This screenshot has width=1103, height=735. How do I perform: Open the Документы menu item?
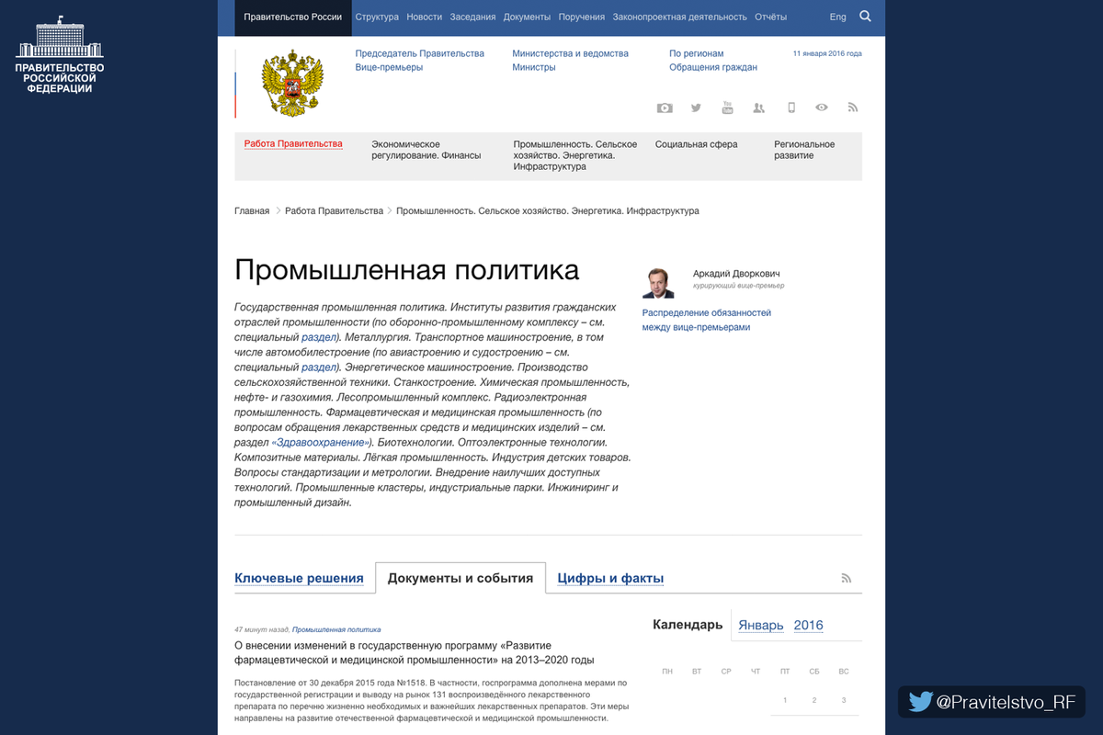coord(528,17)
